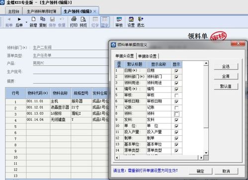
Task: Toggle display checkbox for 发料 row
Action: 176,120
